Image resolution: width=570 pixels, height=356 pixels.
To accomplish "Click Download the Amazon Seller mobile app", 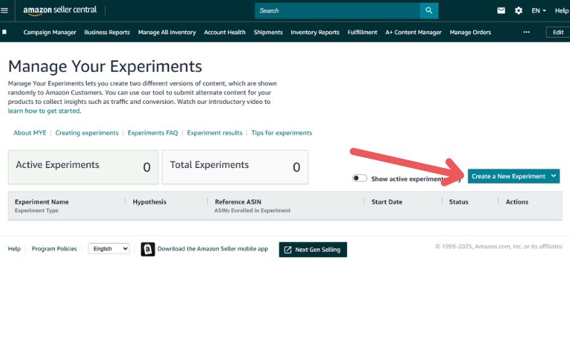I will (x=212, y=248).
